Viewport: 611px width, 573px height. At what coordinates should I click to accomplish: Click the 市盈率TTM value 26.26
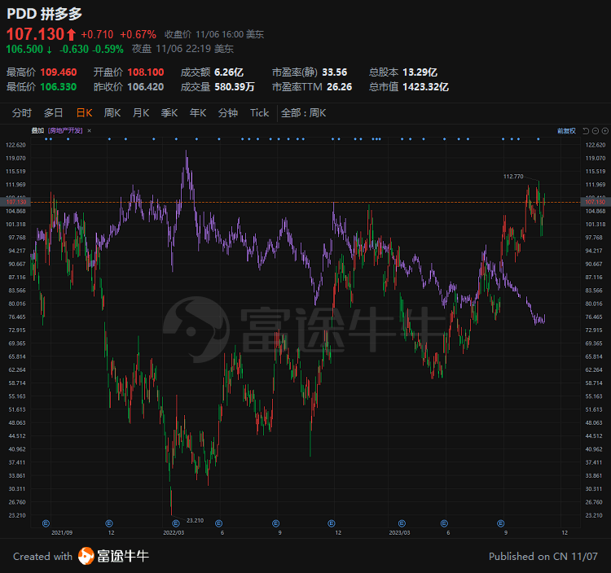coord(340,87)
